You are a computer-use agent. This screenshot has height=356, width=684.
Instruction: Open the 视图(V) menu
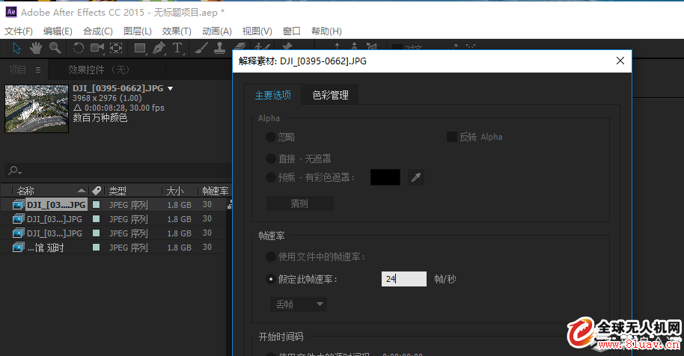[257, 31]
